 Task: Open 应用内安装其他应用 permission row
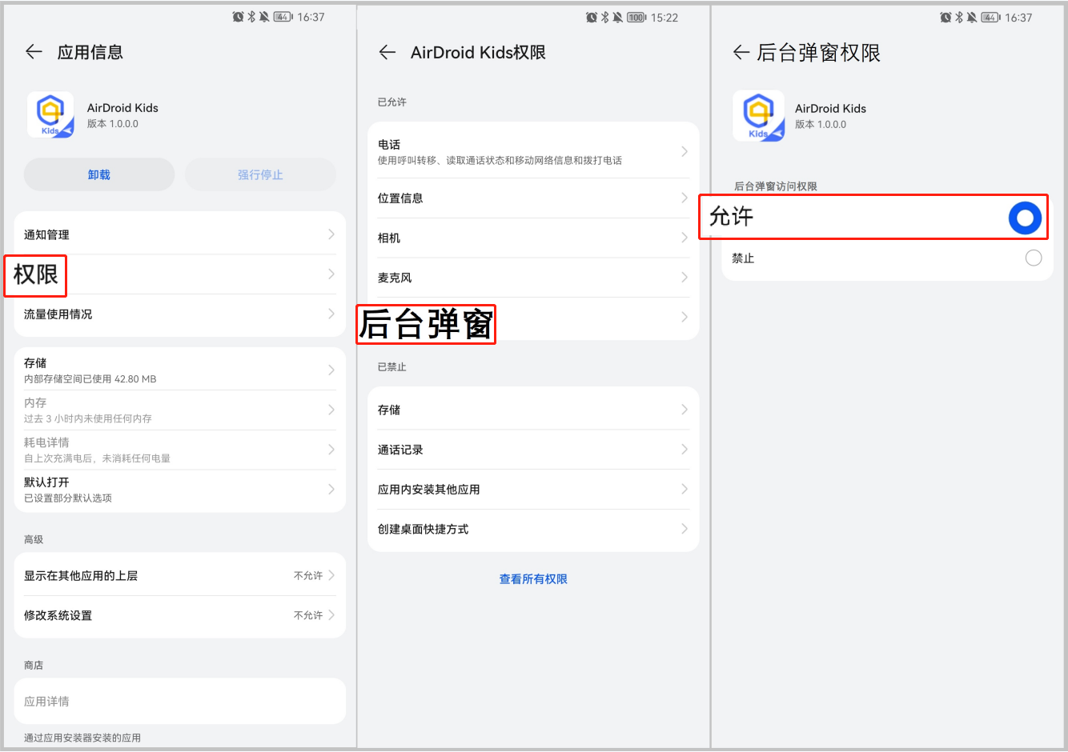533,490
